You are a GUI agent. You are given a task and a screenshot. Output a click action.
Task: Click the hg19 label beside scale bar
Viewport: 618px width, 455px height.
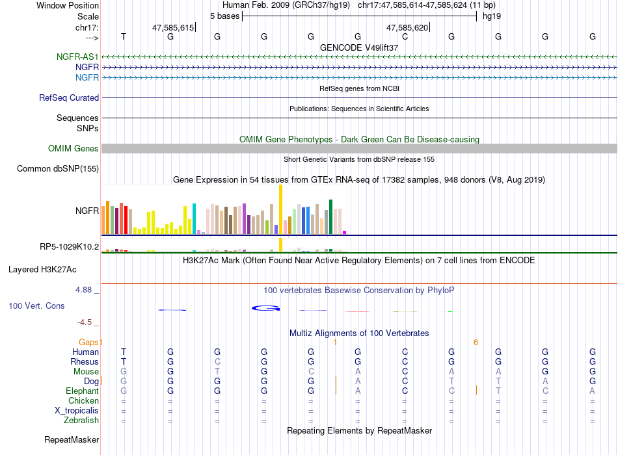tap(492, 16)
